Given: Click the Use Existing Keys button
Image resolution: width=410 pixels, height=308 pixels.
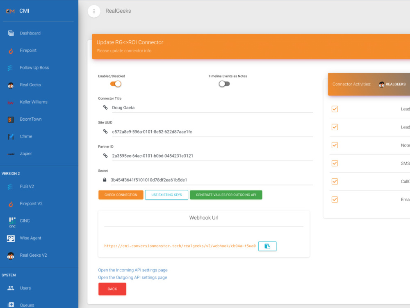Looking at the screenshot, I should tap(166, 195).
